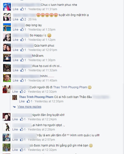Like the 'Vậy là em yên tâm rồi' comment
The height and width of the screenshot is (154, 124).
[15, 140]
